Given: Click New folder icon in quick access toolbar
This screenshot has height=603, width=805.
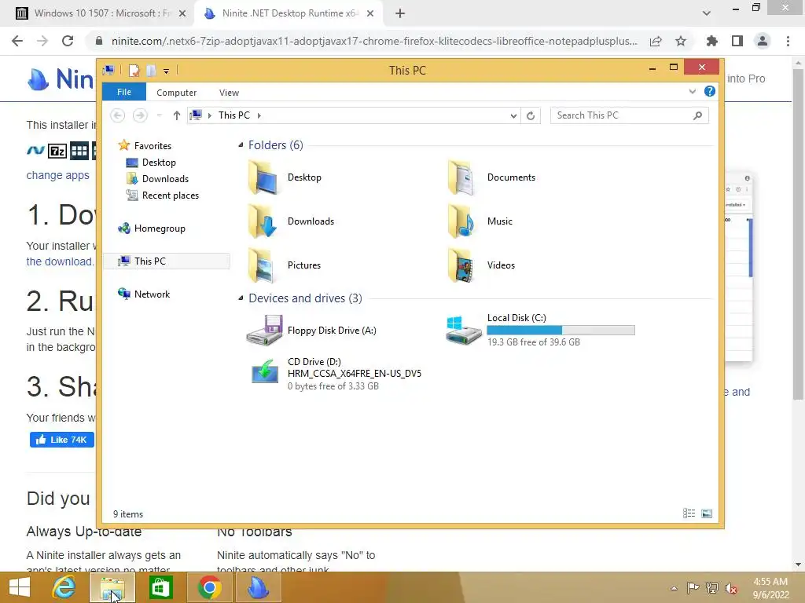Looking at the screenshot, I should tap(151, 70).
